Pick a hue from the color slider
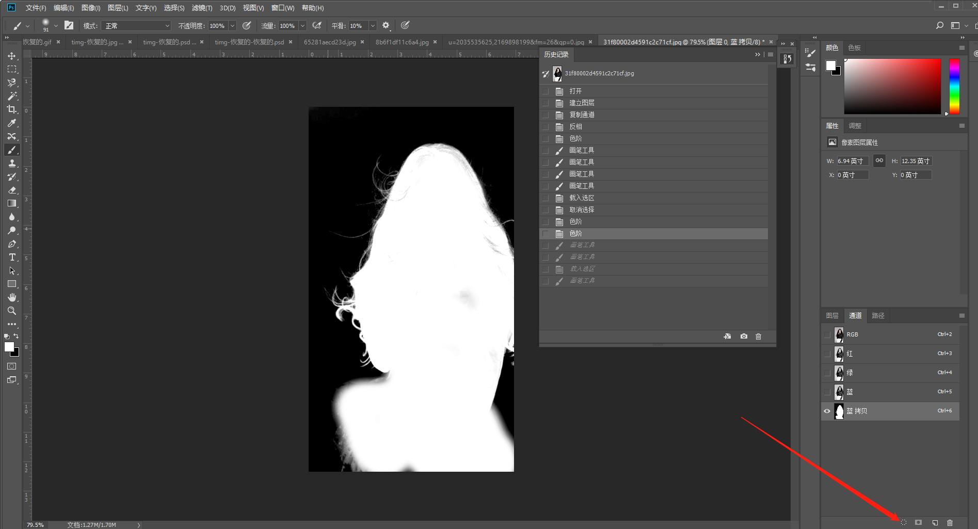The height and width of the screenshot is (529, 978). [x=954, y=86]
